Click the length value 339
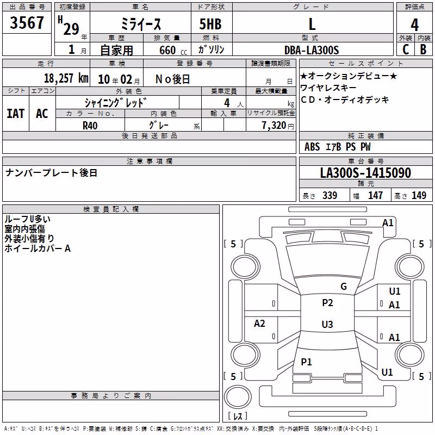Screen dimensions: 435x435 330,195
